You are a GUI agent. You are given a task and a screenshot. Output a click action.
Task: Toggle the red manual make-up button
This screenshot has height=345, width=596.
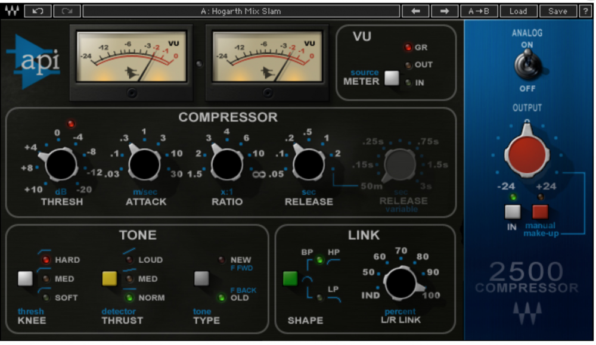tap(540, 213)
